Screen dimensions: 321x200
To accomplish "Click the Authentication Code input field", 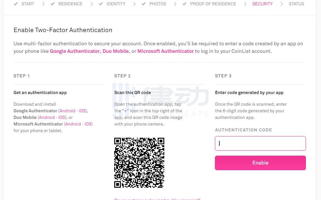I will [260, 143].
